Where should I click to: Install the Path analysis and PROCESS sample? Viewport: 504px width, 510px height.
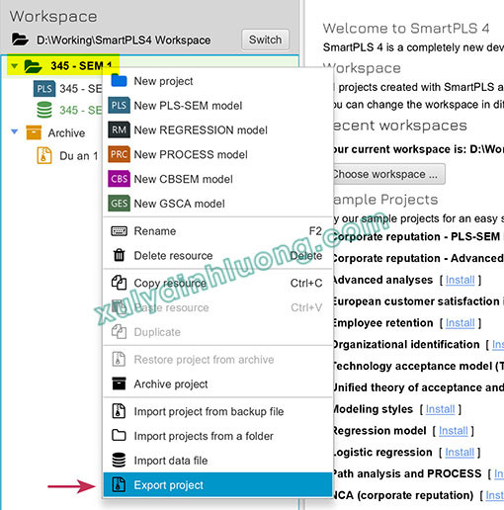499,473
